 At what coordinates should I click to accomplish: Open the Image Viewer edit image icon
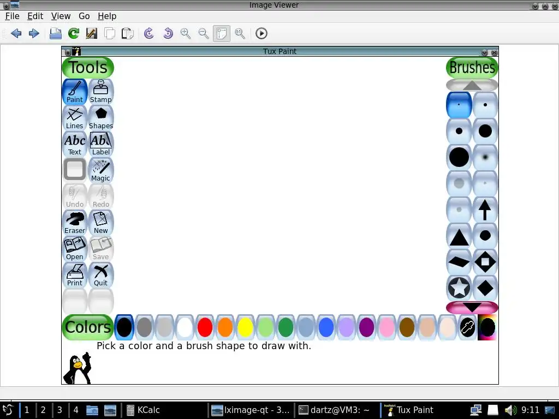coord(92,33)
